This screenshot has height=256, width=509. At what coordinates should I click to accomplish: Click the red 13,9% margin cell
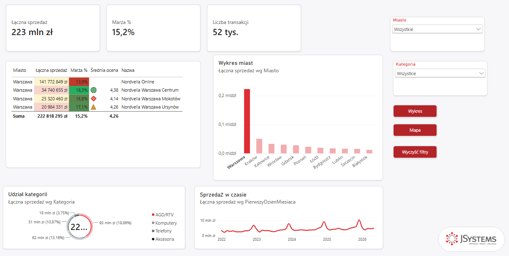click(x=79, y=82)
